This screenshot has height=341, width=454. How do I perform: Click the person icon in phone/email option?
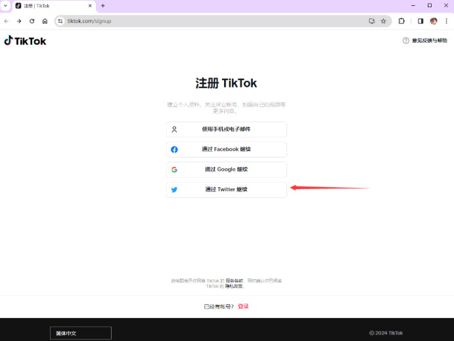click(174, 129)
